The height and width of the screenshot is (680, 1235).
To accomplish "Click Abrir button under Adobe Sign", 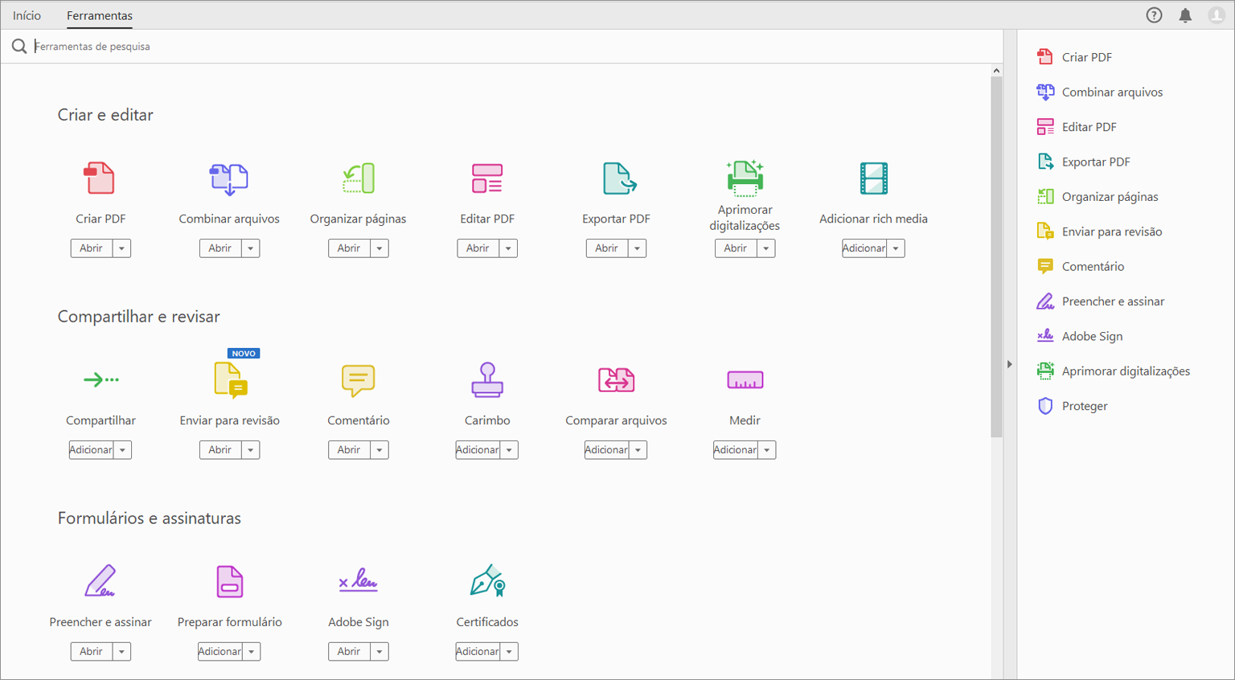I will [x=349, y=652].
